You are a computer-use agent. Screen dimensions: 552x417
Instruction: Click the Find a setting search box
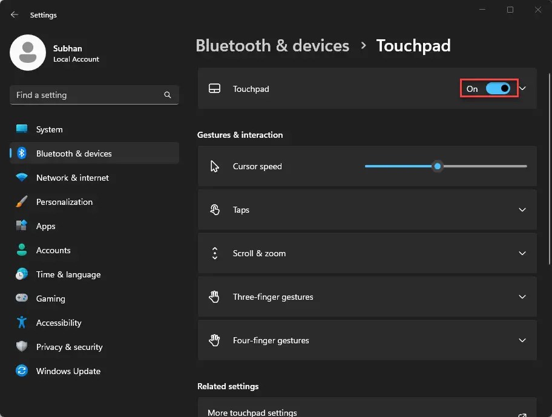point(94,95)
